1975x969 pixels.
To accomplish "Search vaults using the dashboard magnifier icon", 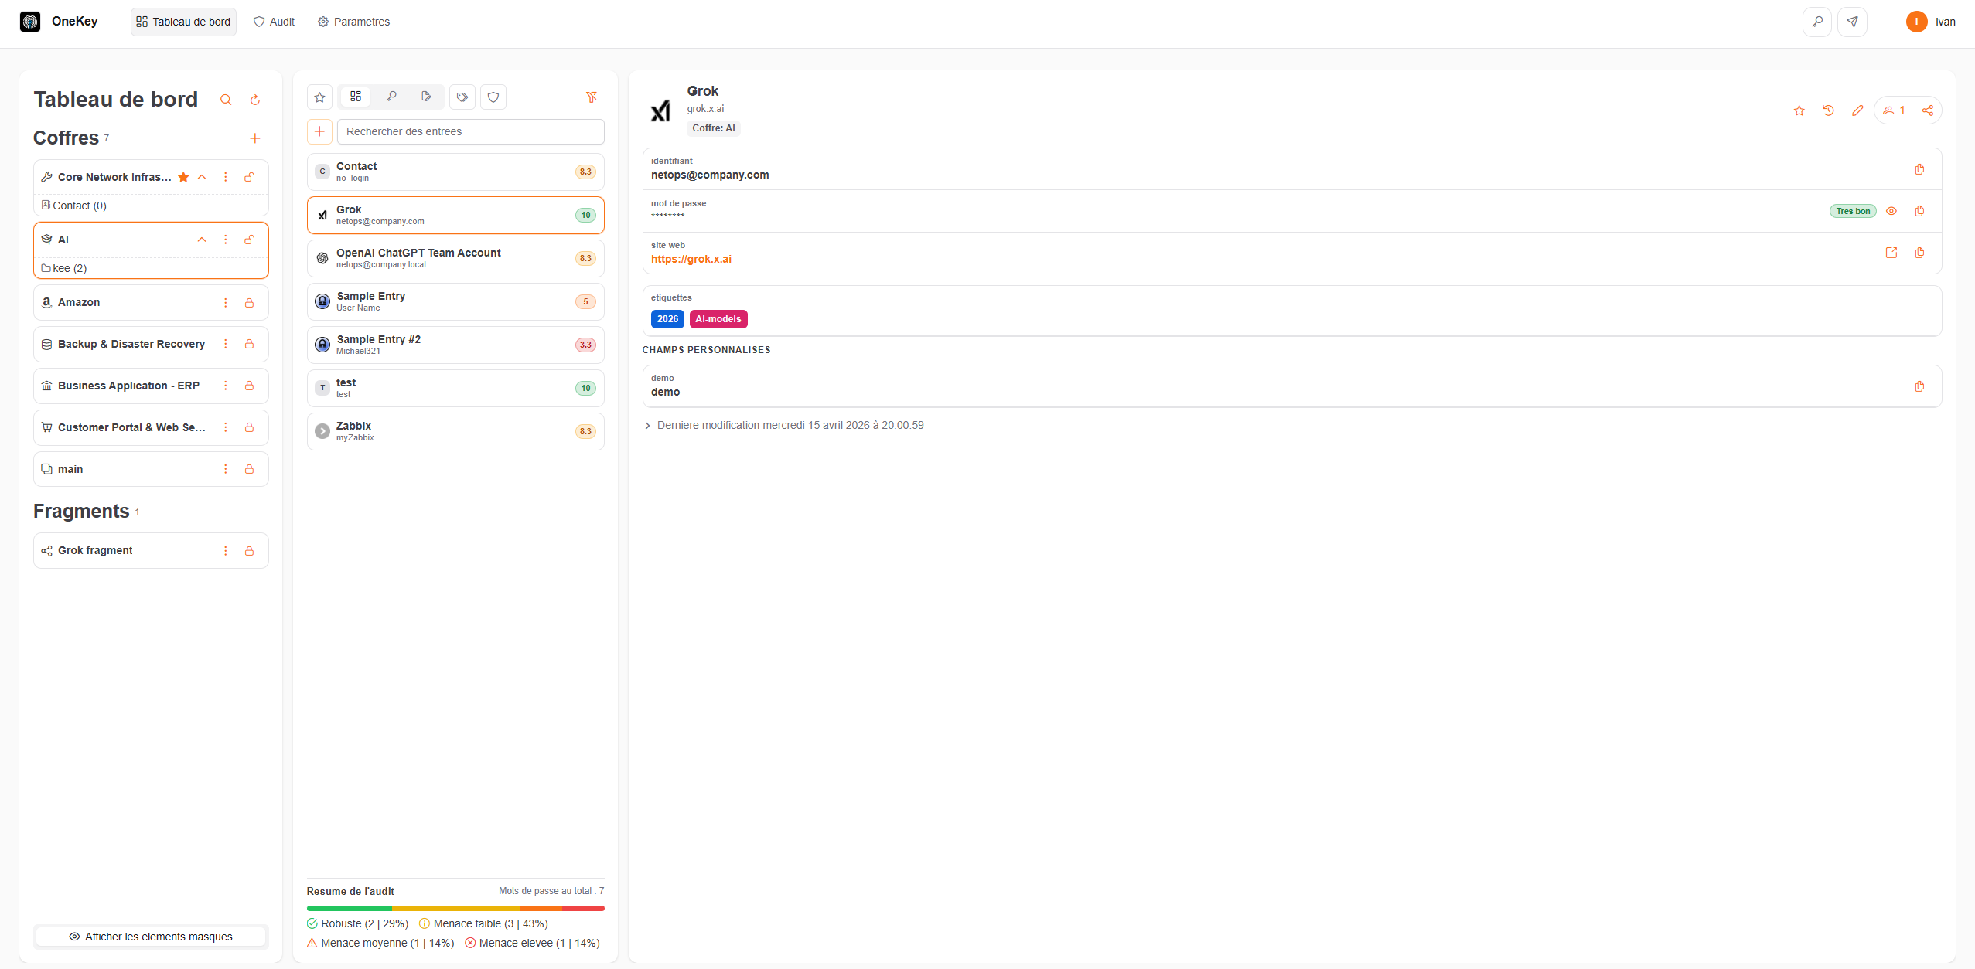I will point(226,100).
